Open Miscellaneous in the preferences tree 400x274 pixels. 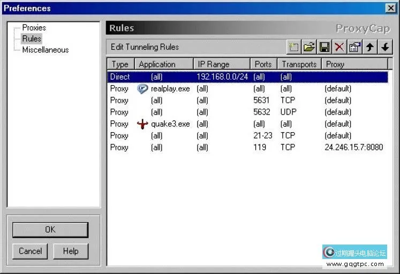pos(45,50)
